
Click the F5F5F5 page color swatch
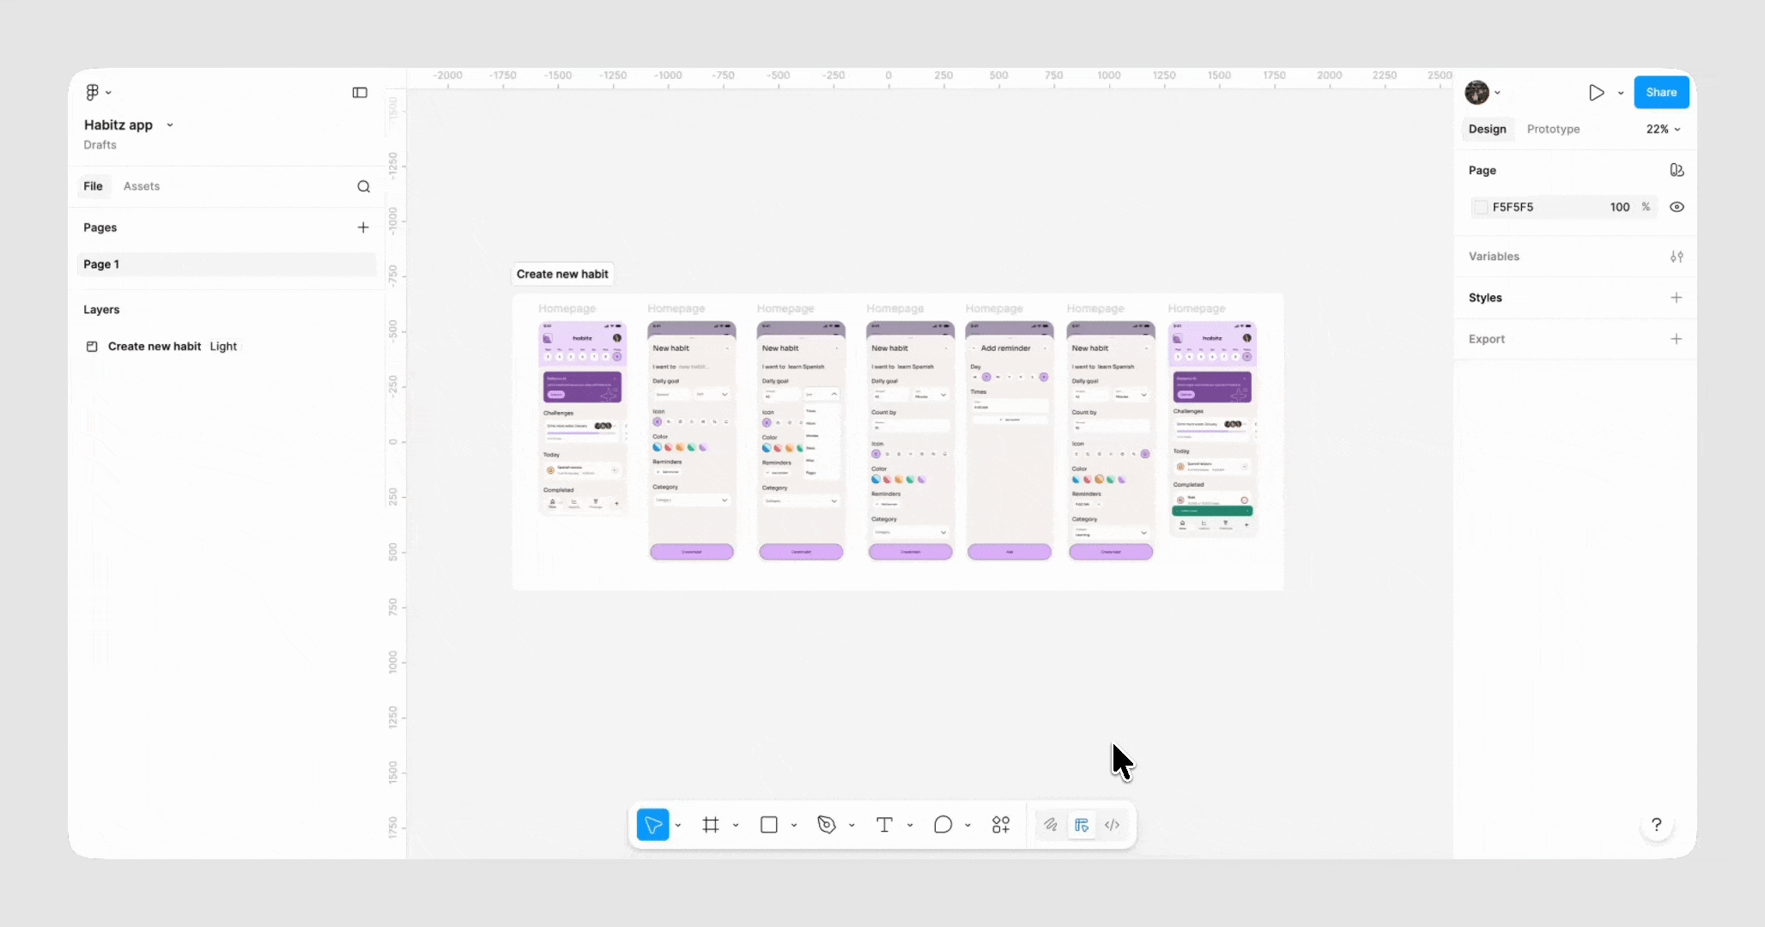[x=1481, y=207]
